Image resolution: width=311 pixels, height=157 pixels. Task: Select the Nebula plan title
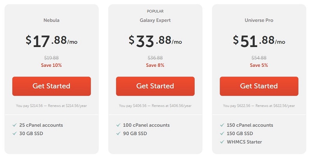[51, 20]
